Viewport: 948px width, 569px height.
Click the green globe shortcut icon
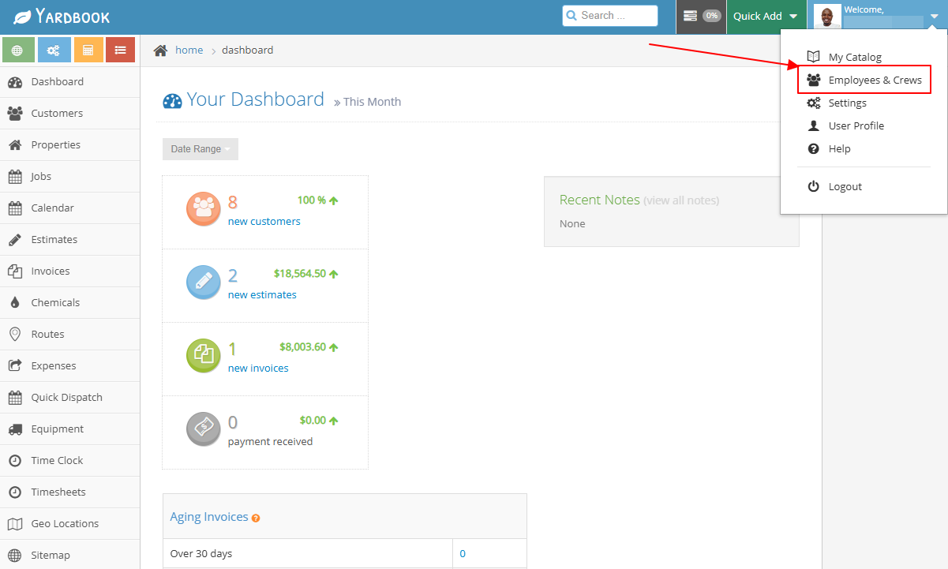pyautogui.click(x=17, y=50)
